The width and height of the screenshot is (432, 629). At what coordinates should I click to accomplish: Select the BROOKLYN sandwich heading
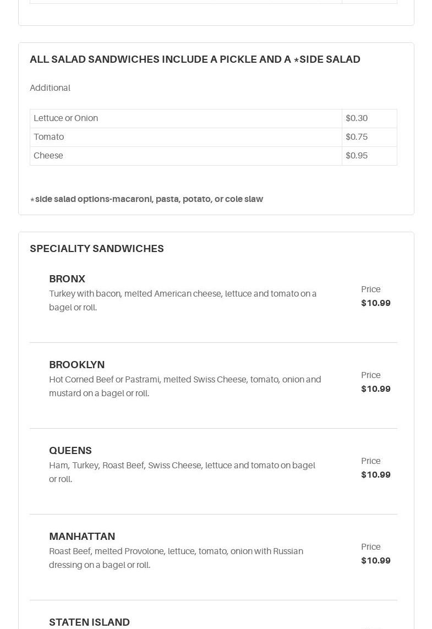(x=76, y=365)
